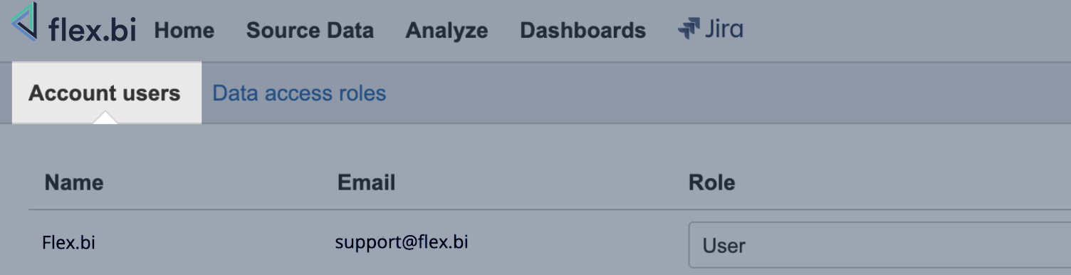Click the flex.bi wordmark text
This screenshot has width=1071, height=275.
[x=92, y=30]
